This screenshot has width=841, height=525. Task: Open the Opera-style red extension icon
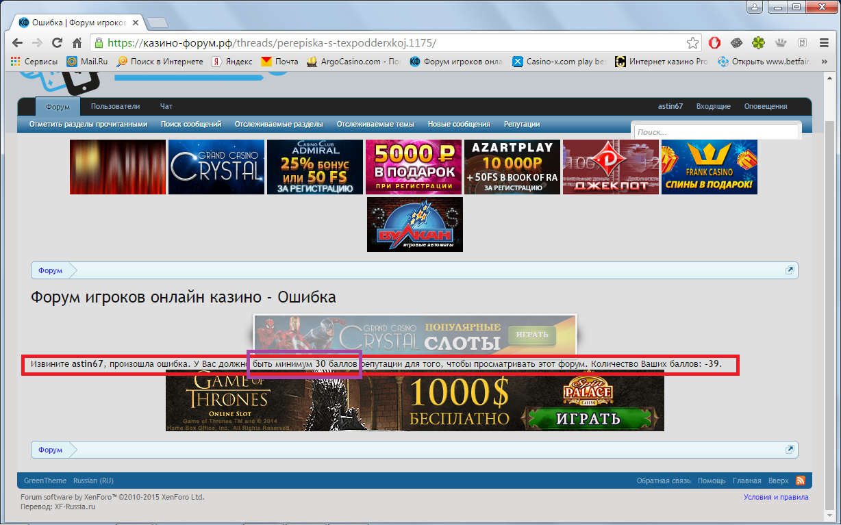point(714,42)
